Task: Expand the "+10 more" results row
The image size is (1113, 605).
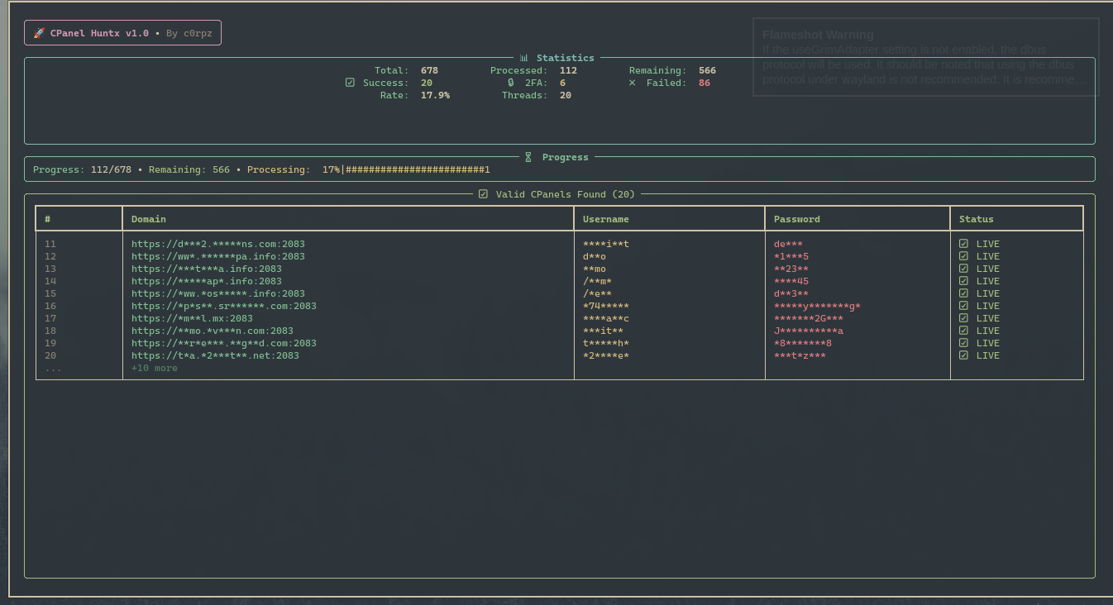Action: (155, 368)
